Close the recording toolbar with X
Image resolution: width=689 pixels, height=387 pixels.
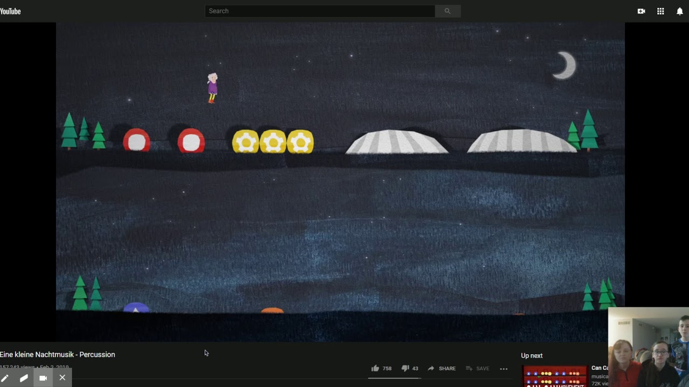(62, 378)
